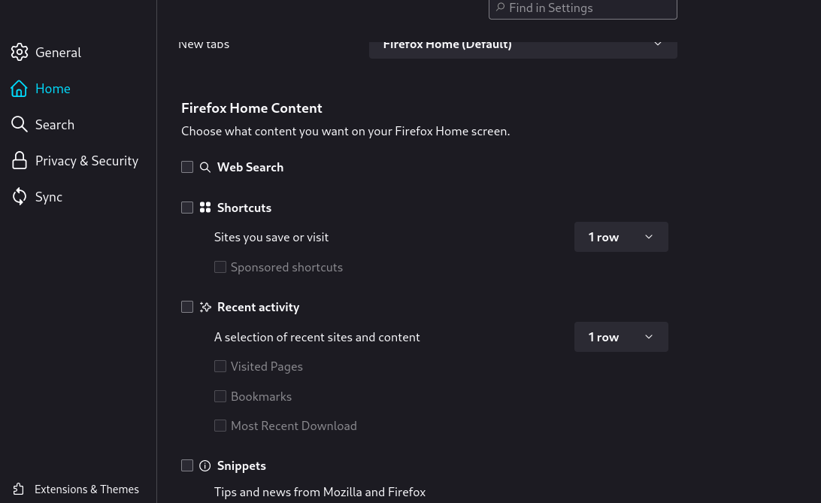This screenshot has height=503, width=821.
Task: Click the Snippets info icon
Action: click(205, 466)
